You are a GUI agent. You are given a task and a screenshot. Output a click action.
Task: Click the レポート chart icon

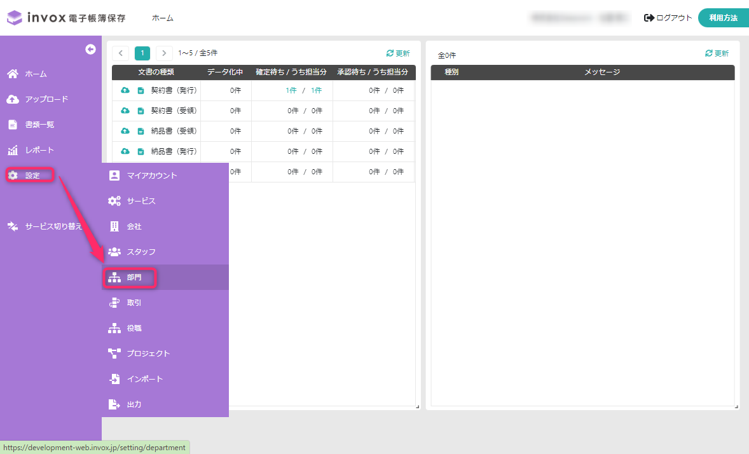[x=14, y=149]
